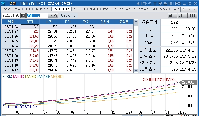Click the table vertical scrollbar thumb
The height and width of the screenshot is (116, 199).
[136, 24]
